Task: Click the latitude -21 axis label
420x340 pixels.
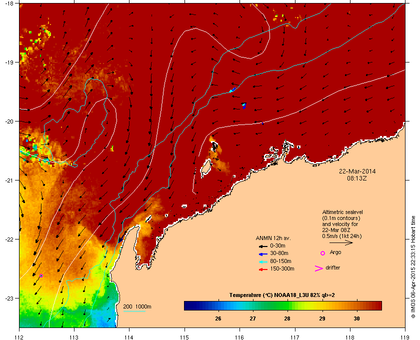Action: click(9, 180)
